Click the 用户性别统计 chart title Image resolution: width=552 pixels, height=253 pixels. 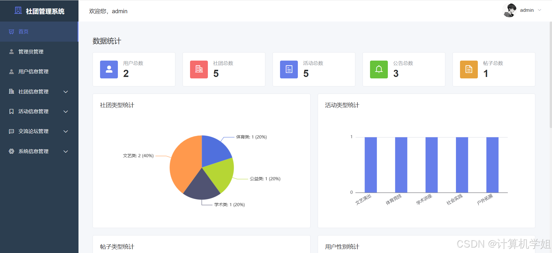(342, 247)
